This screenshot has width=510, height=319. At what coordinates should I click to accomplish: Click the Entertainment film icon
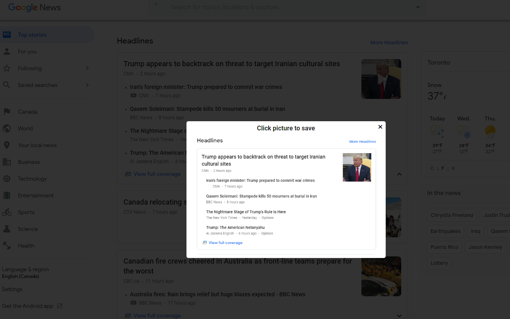point(7,195)
